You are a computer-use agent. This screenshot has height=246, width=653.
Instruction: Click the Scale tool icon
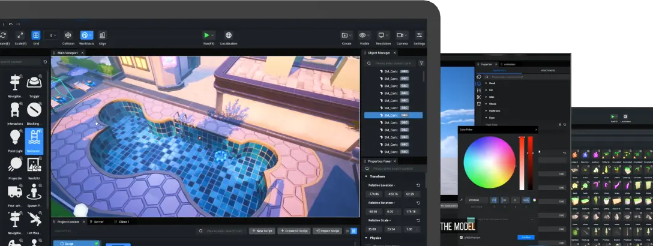click(x=19, y=35)
